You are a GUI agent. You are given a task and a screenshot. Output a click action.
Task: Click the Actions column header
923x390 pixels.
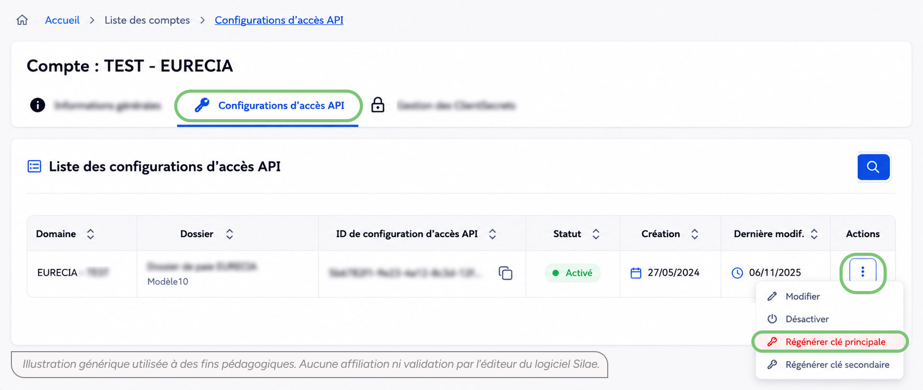(x=863, y=234)
